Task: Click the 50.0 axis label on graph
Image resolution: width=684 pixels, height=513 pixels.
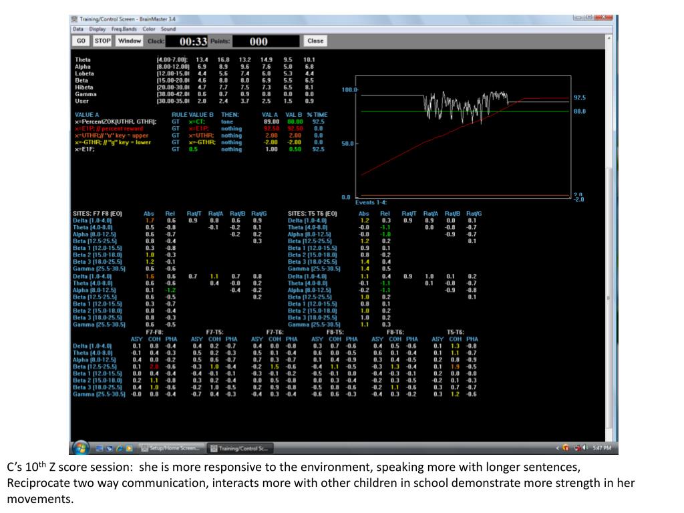Action: tap(347, 144)
